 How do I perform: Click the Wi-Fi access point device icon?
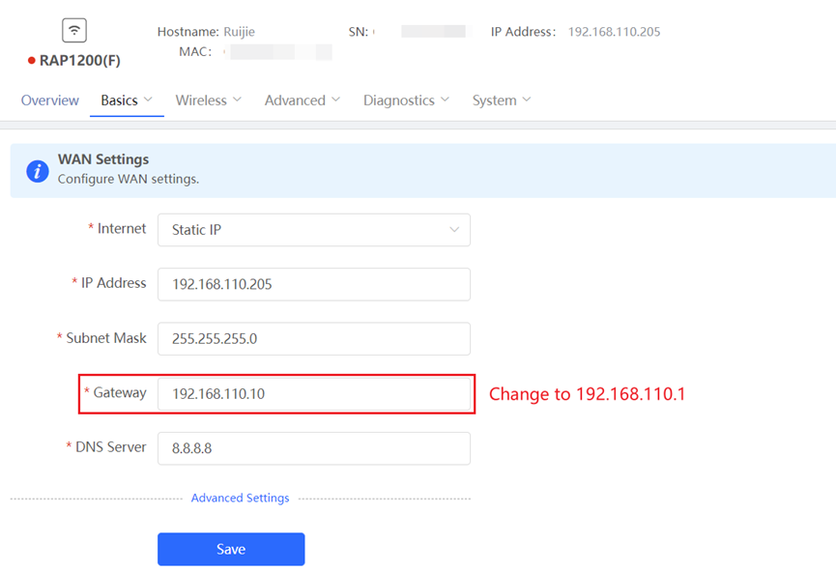click(74, 30)
